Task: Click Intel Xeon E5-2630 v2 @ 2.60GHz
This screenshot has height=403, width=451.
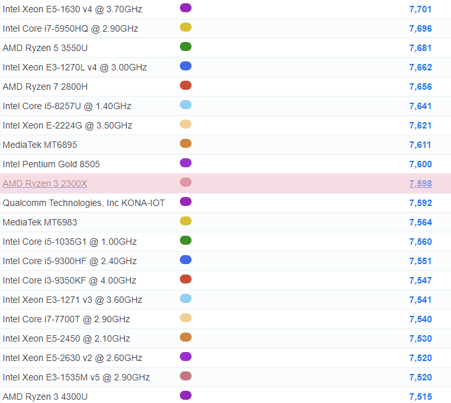Action: coord(72,358)
